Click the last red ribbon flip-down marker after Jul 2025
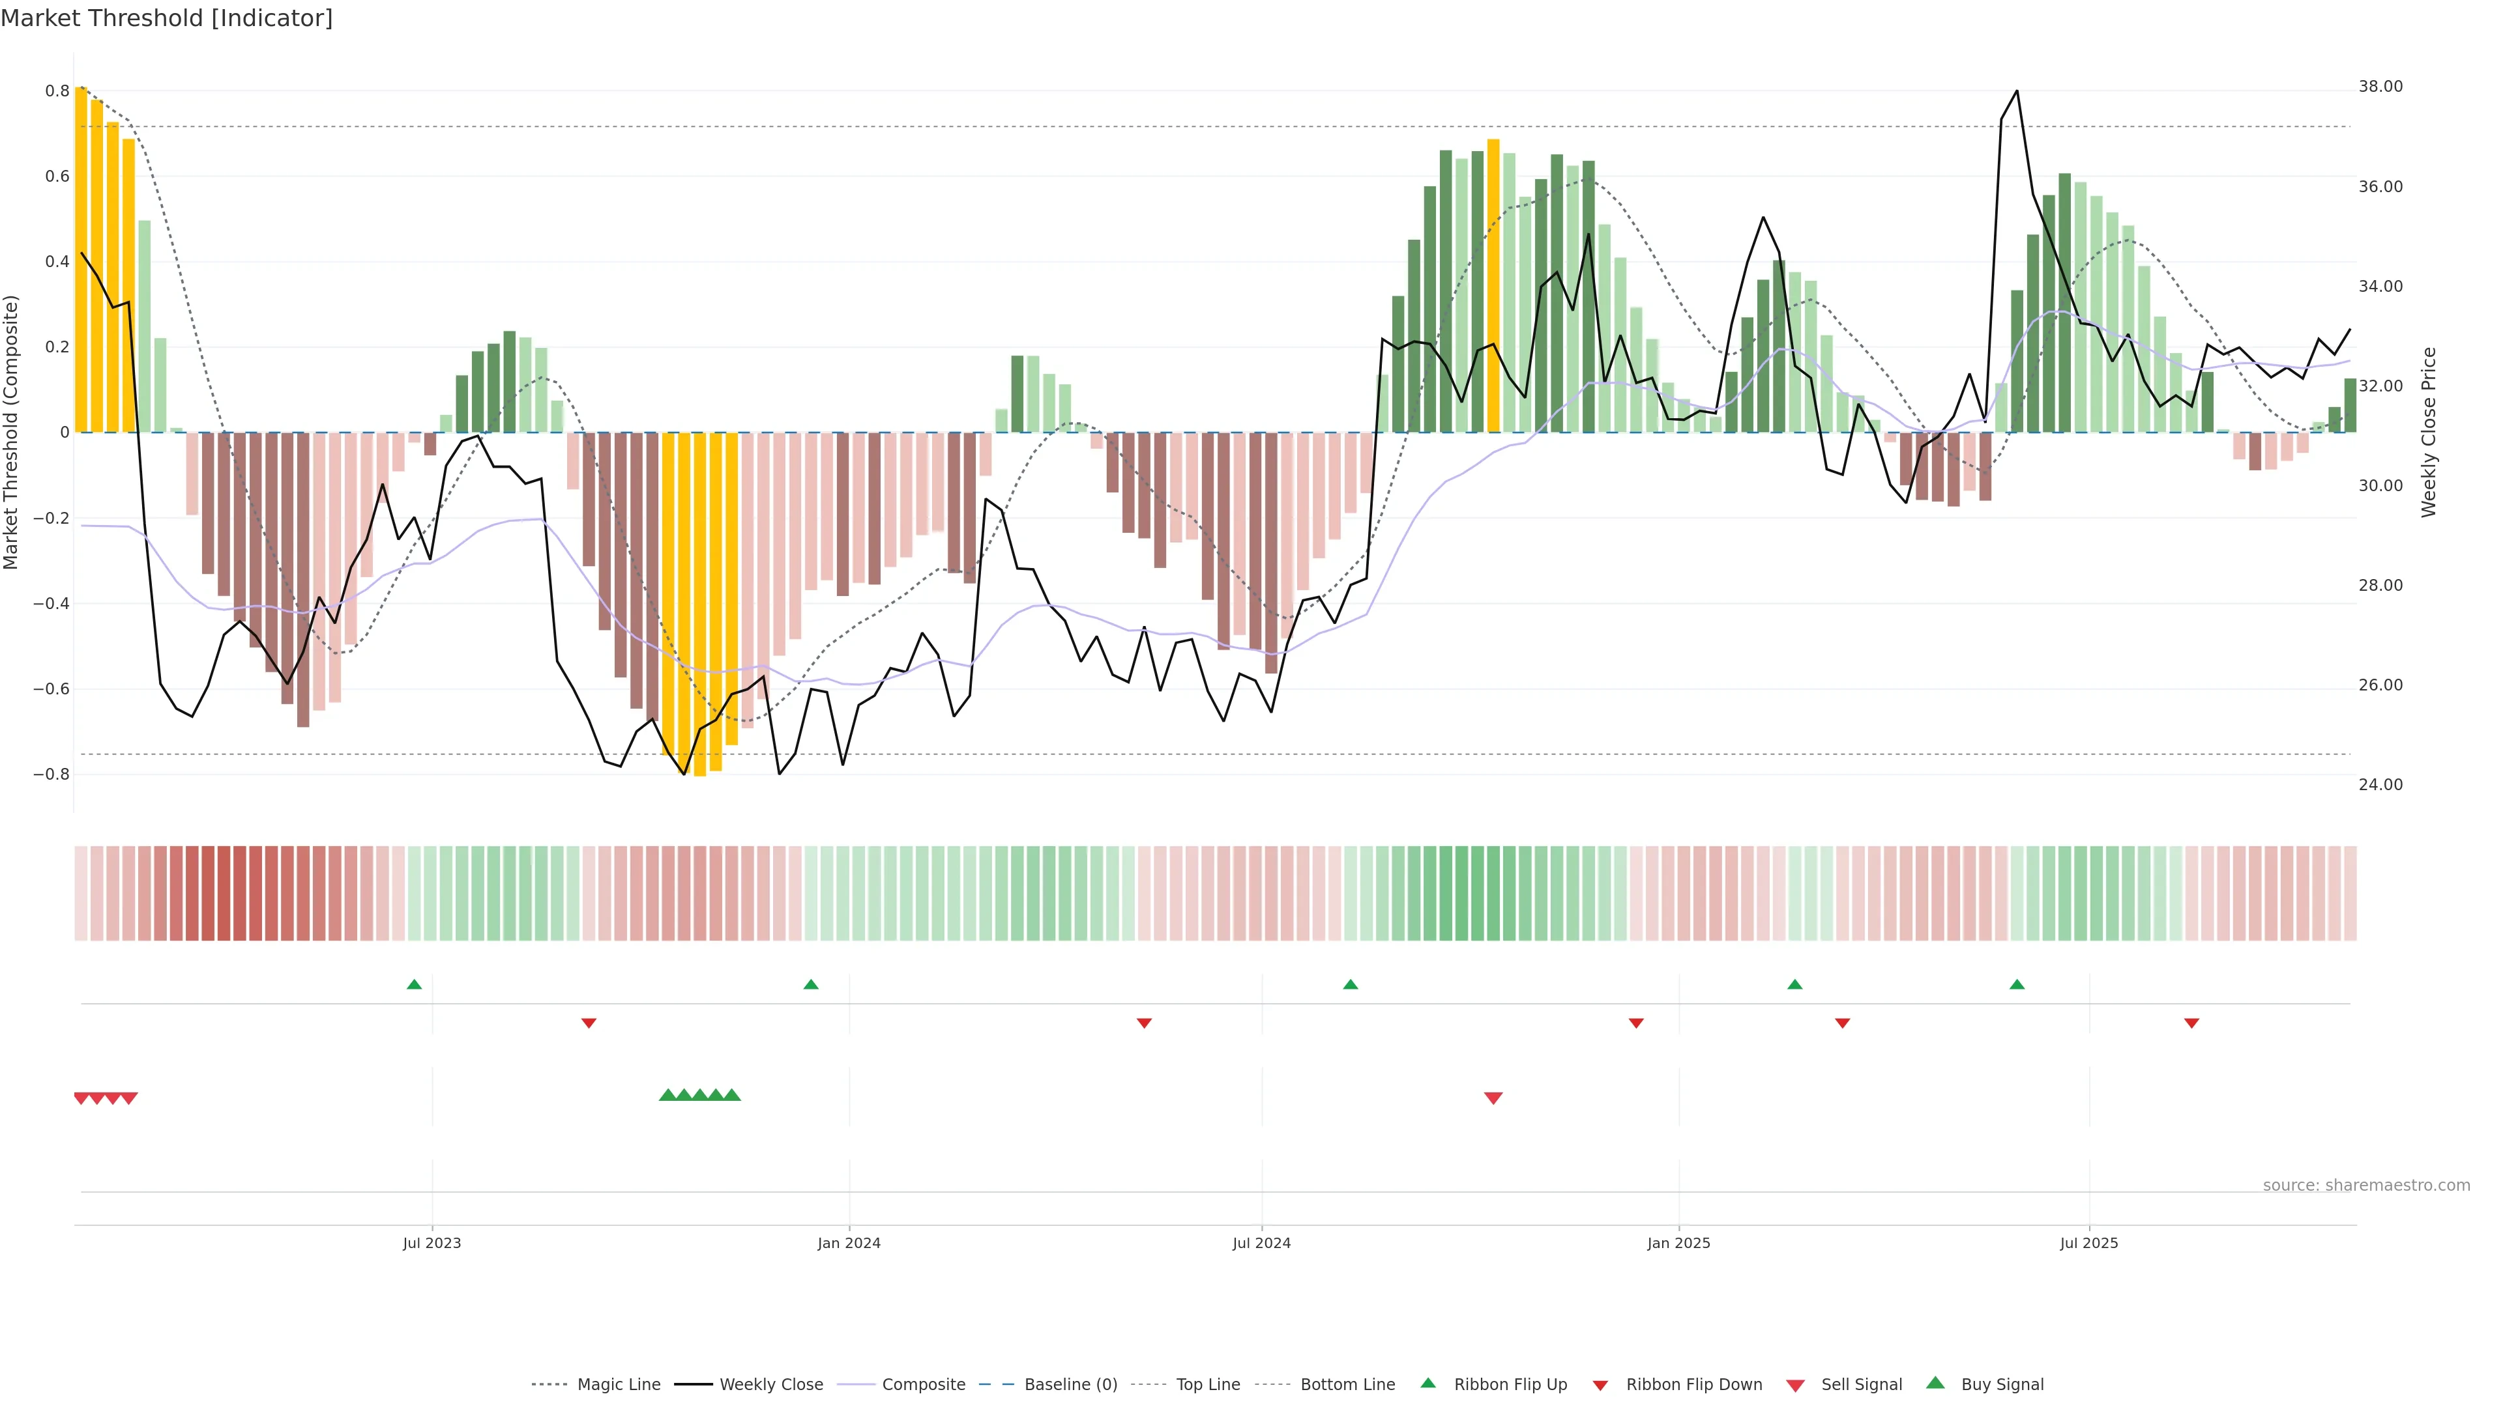The width and height of the screenshot is (2503, 1407). click(x=2191, y=1023)
